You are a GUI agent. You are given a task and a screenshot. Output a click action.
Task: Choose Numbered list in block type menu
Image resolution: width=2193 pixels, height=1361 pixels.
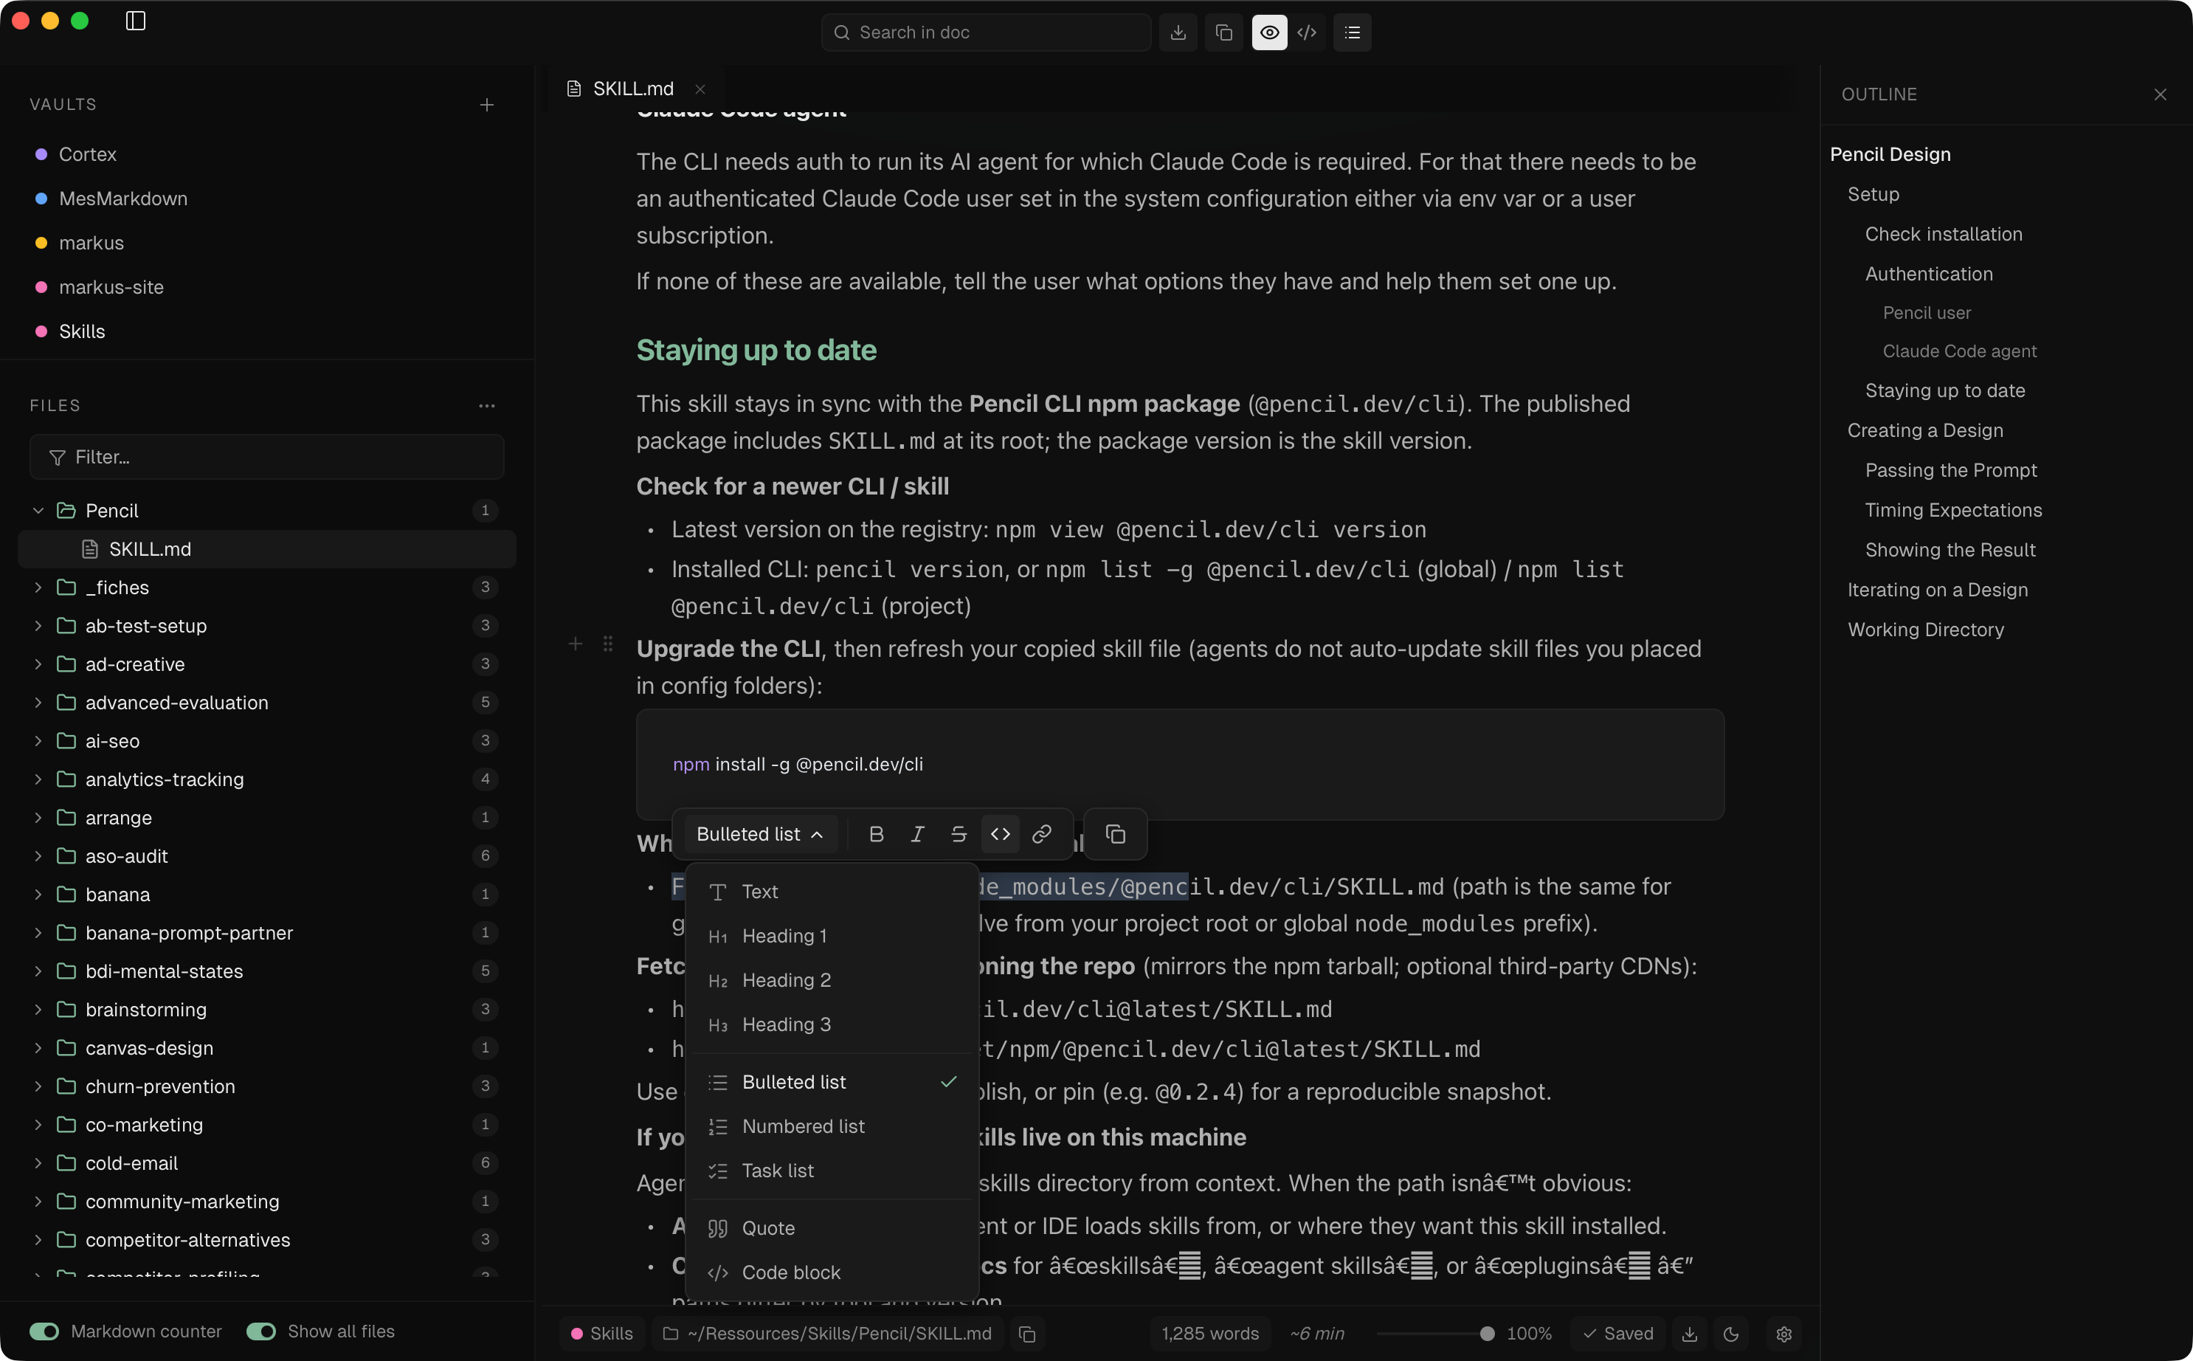832,1126
